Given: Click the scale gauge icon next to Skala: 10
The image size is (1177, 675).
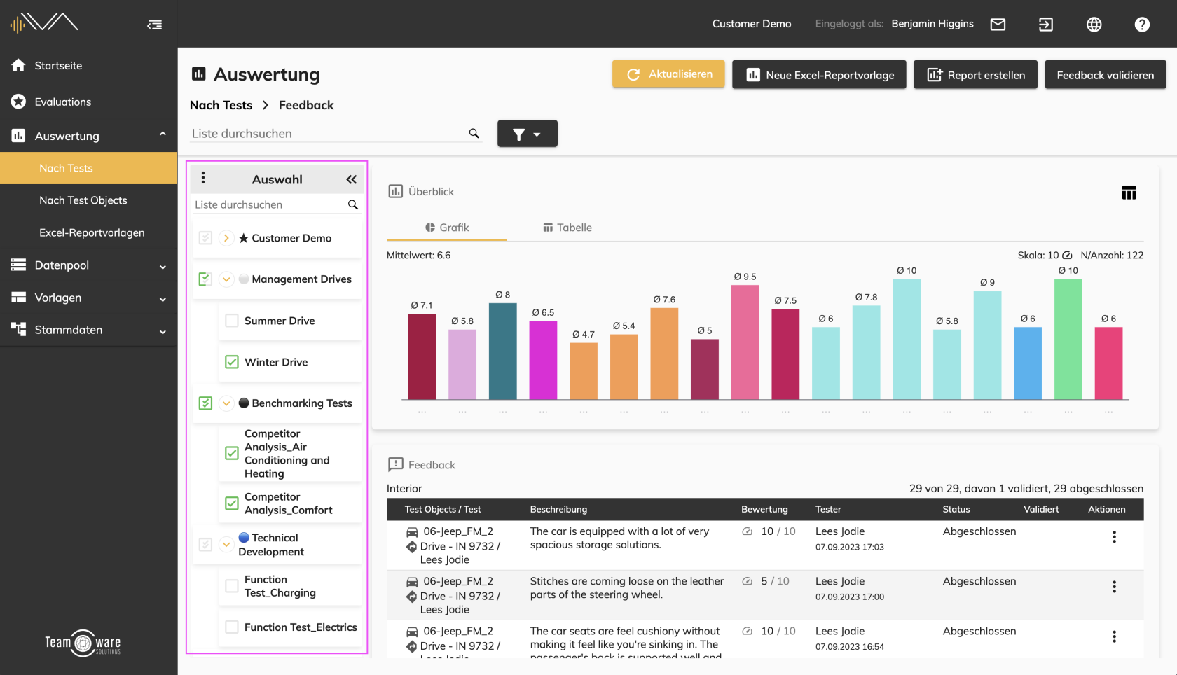Looking at the screenshot, I should pos(1067,255).
